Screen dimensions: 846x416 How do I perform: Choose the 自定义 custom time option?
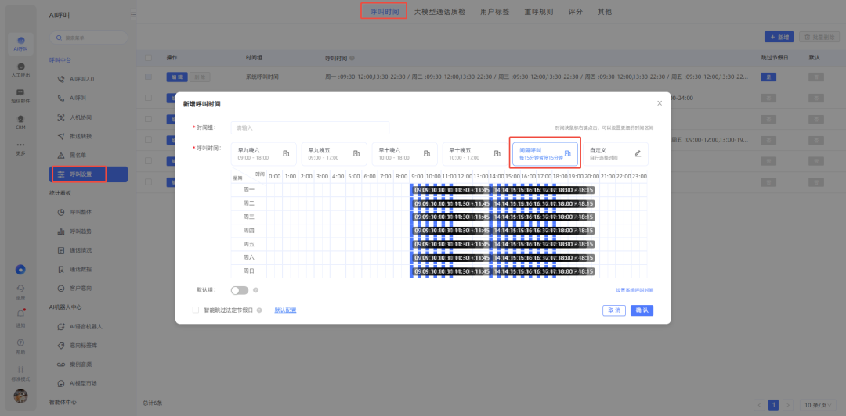(616, 153)
